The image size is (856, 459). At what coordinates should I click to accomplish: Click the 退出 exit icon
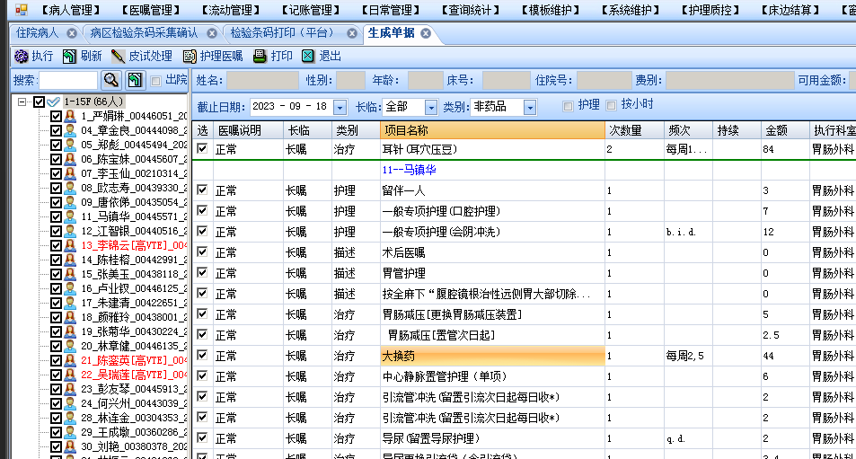(308, 57)
